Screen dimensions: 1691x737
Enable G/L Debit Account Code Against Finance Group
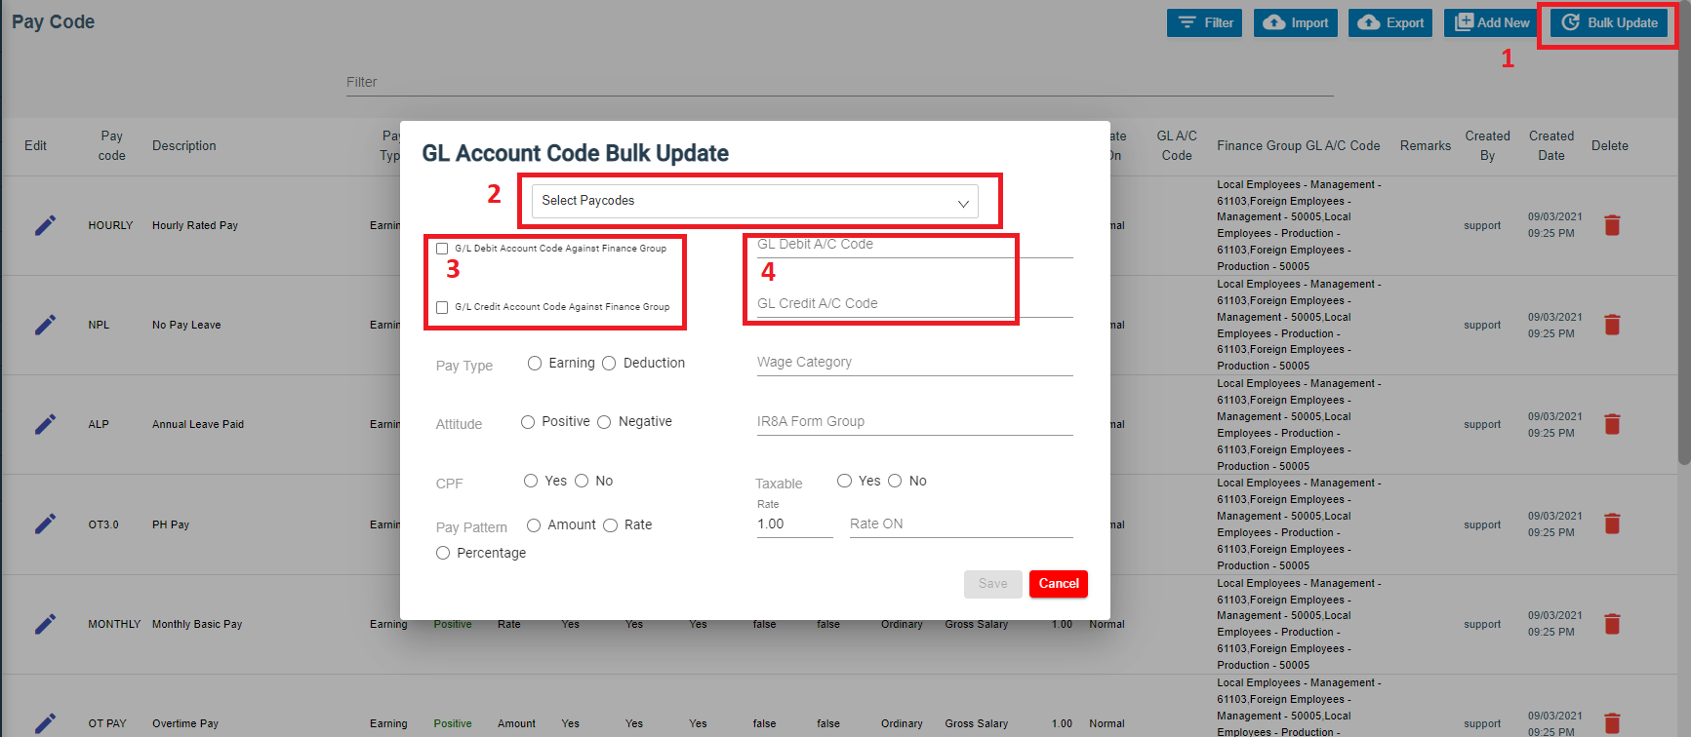442,249
